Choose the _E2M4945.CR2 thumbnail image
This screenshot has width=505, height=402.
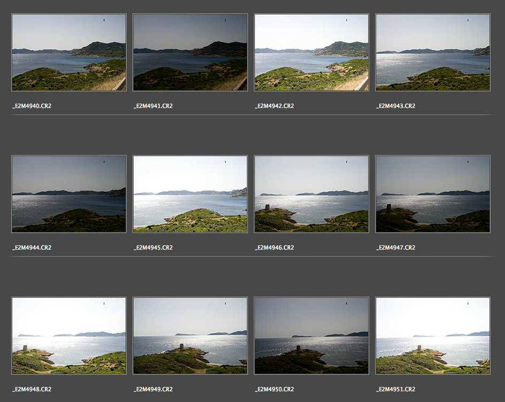(x=190, y=194)
